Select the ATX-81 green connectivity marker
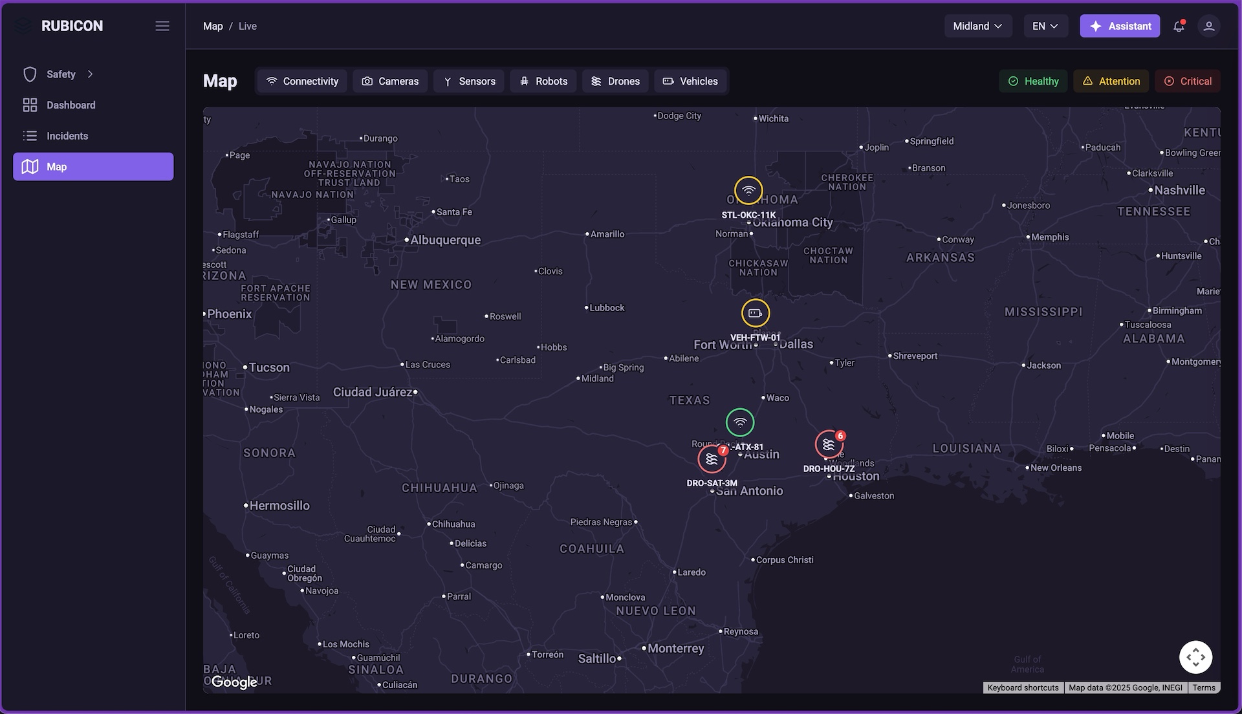This screenshot has height=714, width=1242. click(740, 422)
